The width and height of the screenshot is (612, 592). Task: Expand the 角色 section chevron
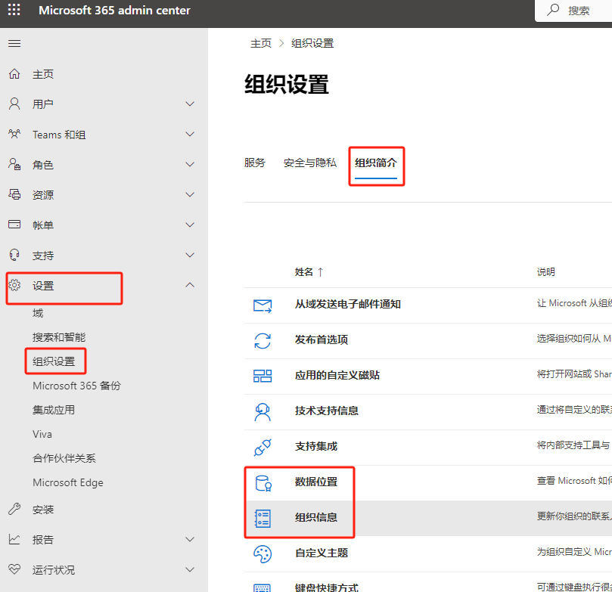(190, 164)
